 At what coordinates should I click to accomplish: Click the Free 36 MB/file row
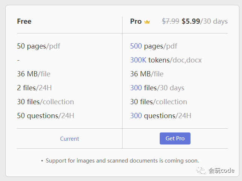[38, 74]
